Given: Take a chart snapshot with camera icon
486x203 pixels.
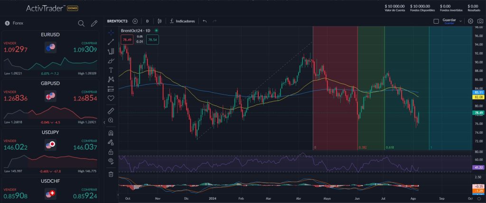Looking at the screenshot, I should pos(479,21).
